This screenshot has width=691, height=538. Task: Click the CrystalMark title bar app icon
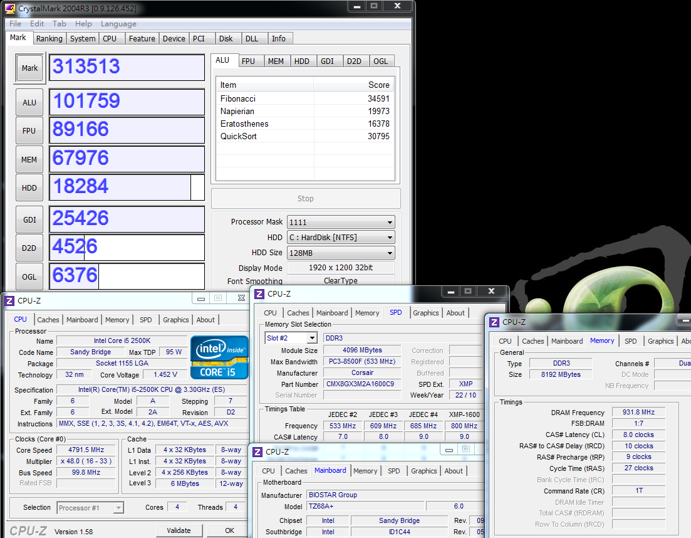(x=9, y=8)
